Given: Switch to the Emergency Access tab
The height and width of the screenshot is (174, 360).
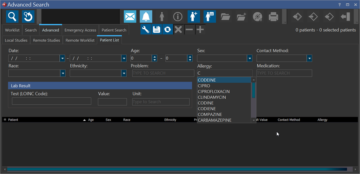Looking at the screenshot, I should pyautogui.click(x=80, y=30).
